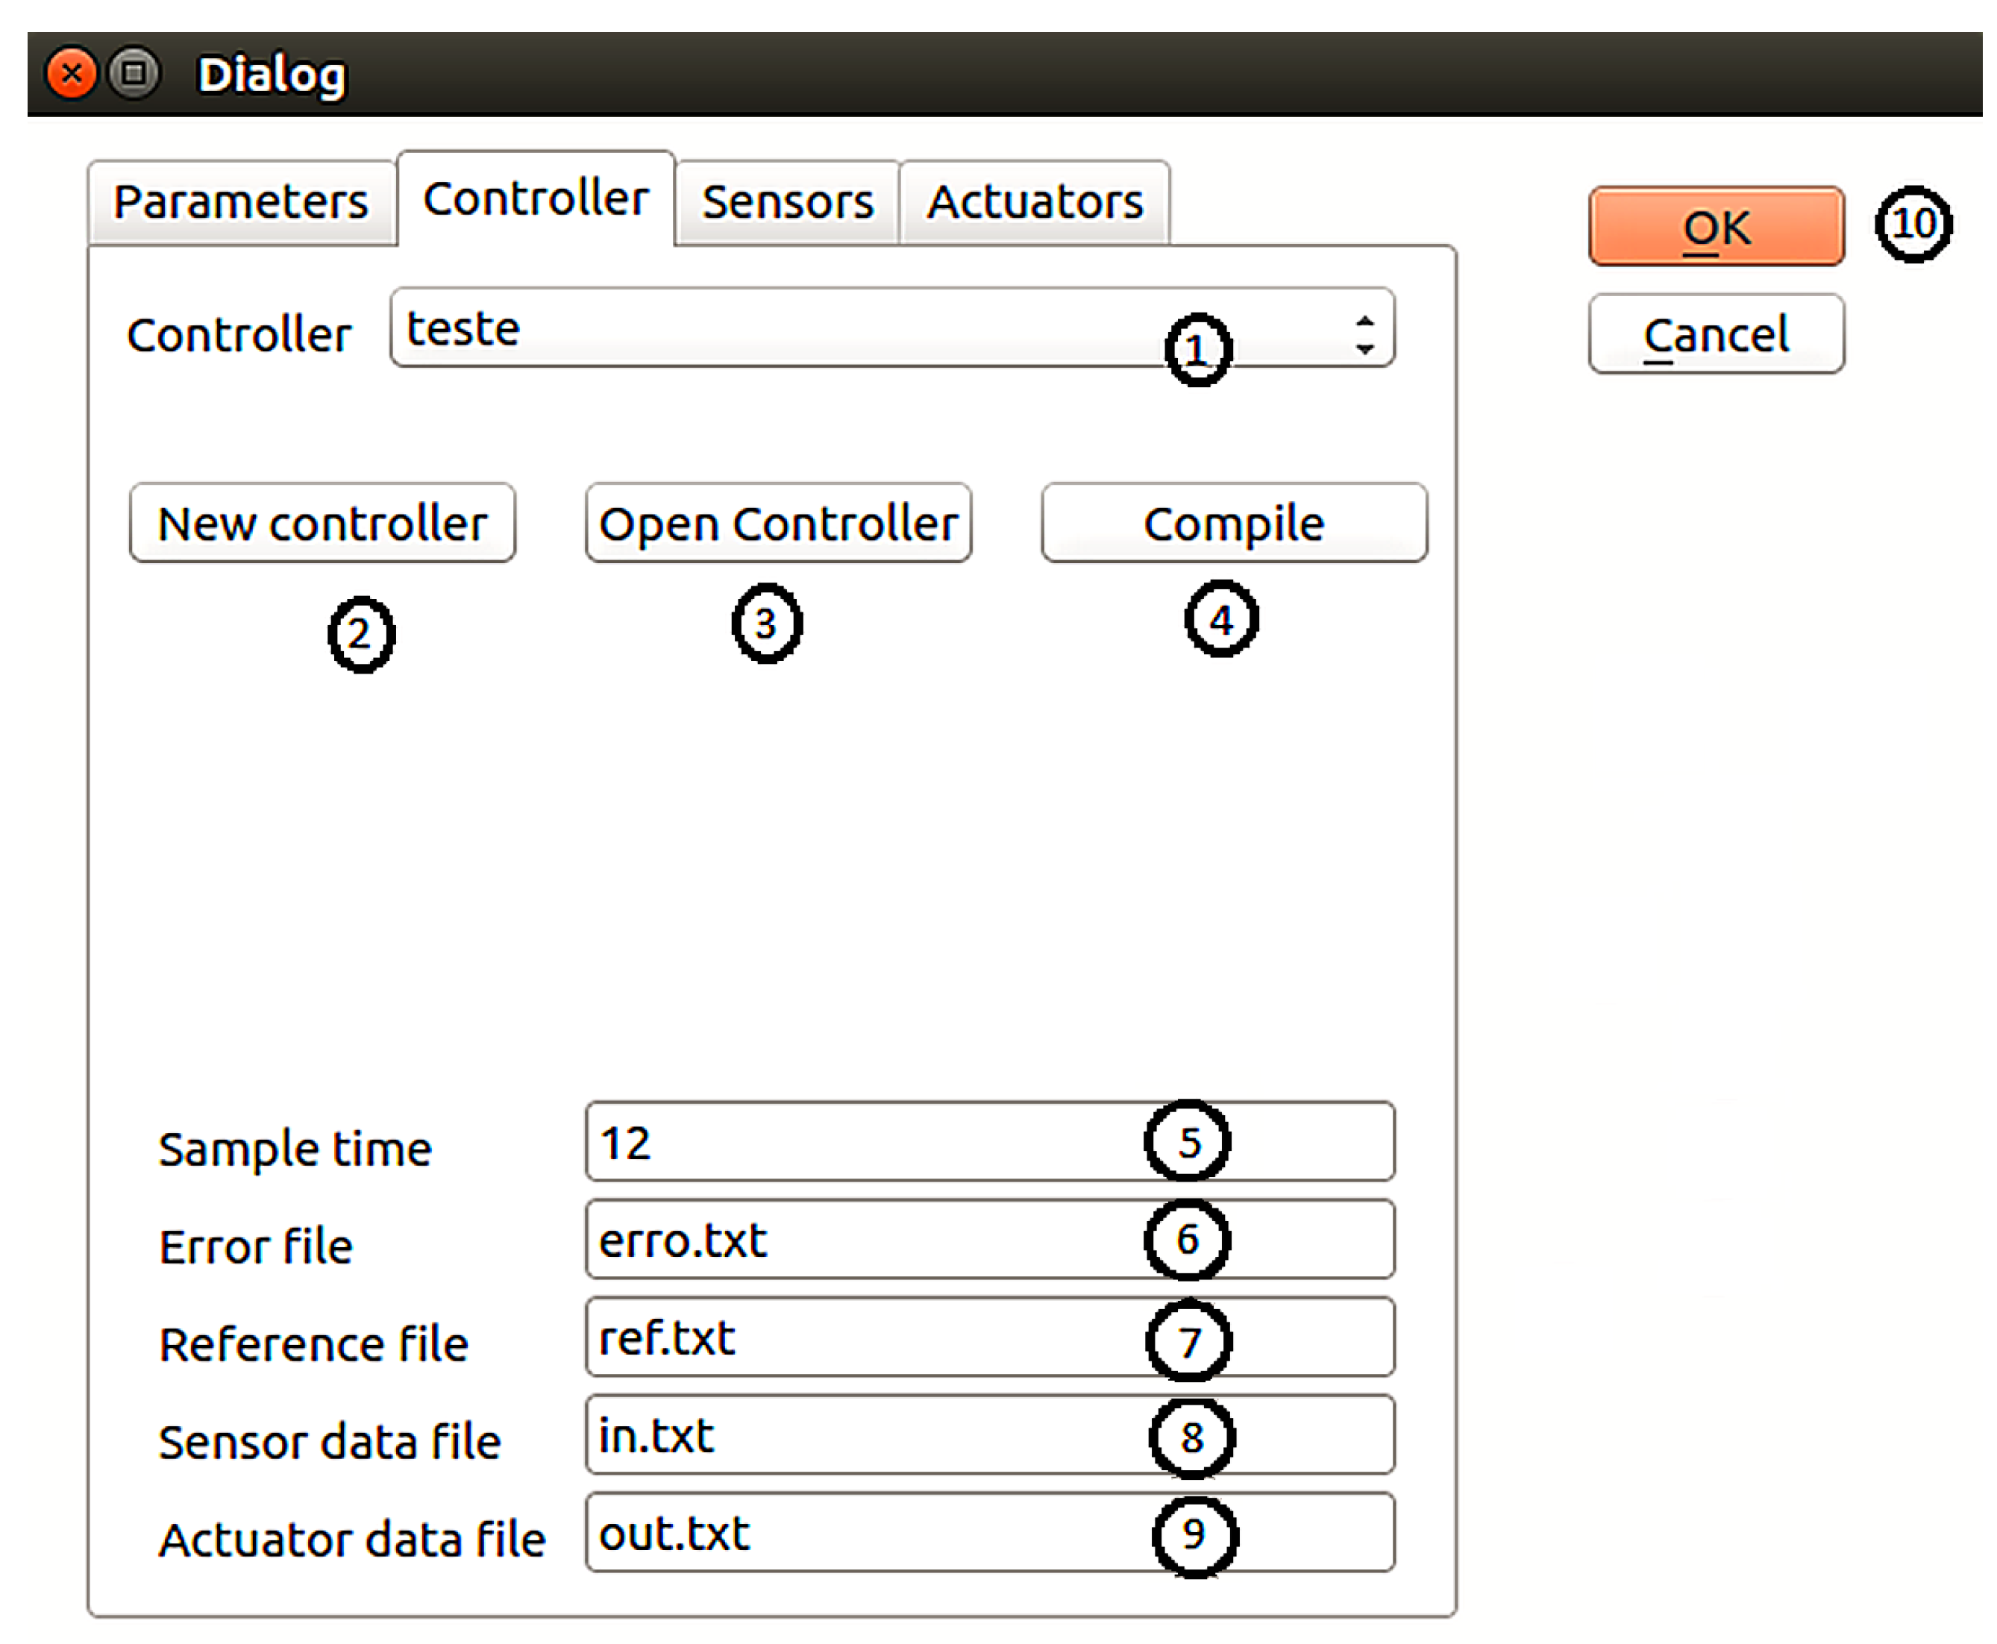This screenshot has width=1997, height=1644.
Task: Switch to the Sensors tab
Action: tap(787, 201)
